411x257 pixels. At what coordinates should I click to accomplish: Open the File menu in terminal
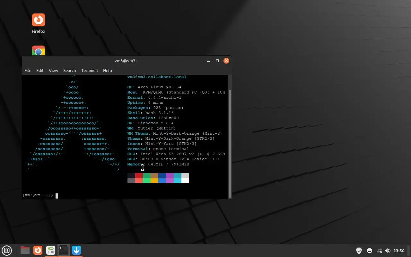tap(28, 70)
